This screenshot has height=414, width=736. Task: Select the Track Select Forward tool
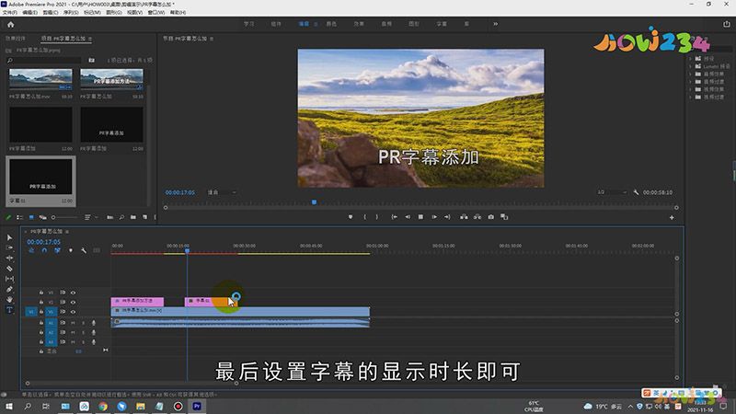pyautogui.click(x=9, y=247)
